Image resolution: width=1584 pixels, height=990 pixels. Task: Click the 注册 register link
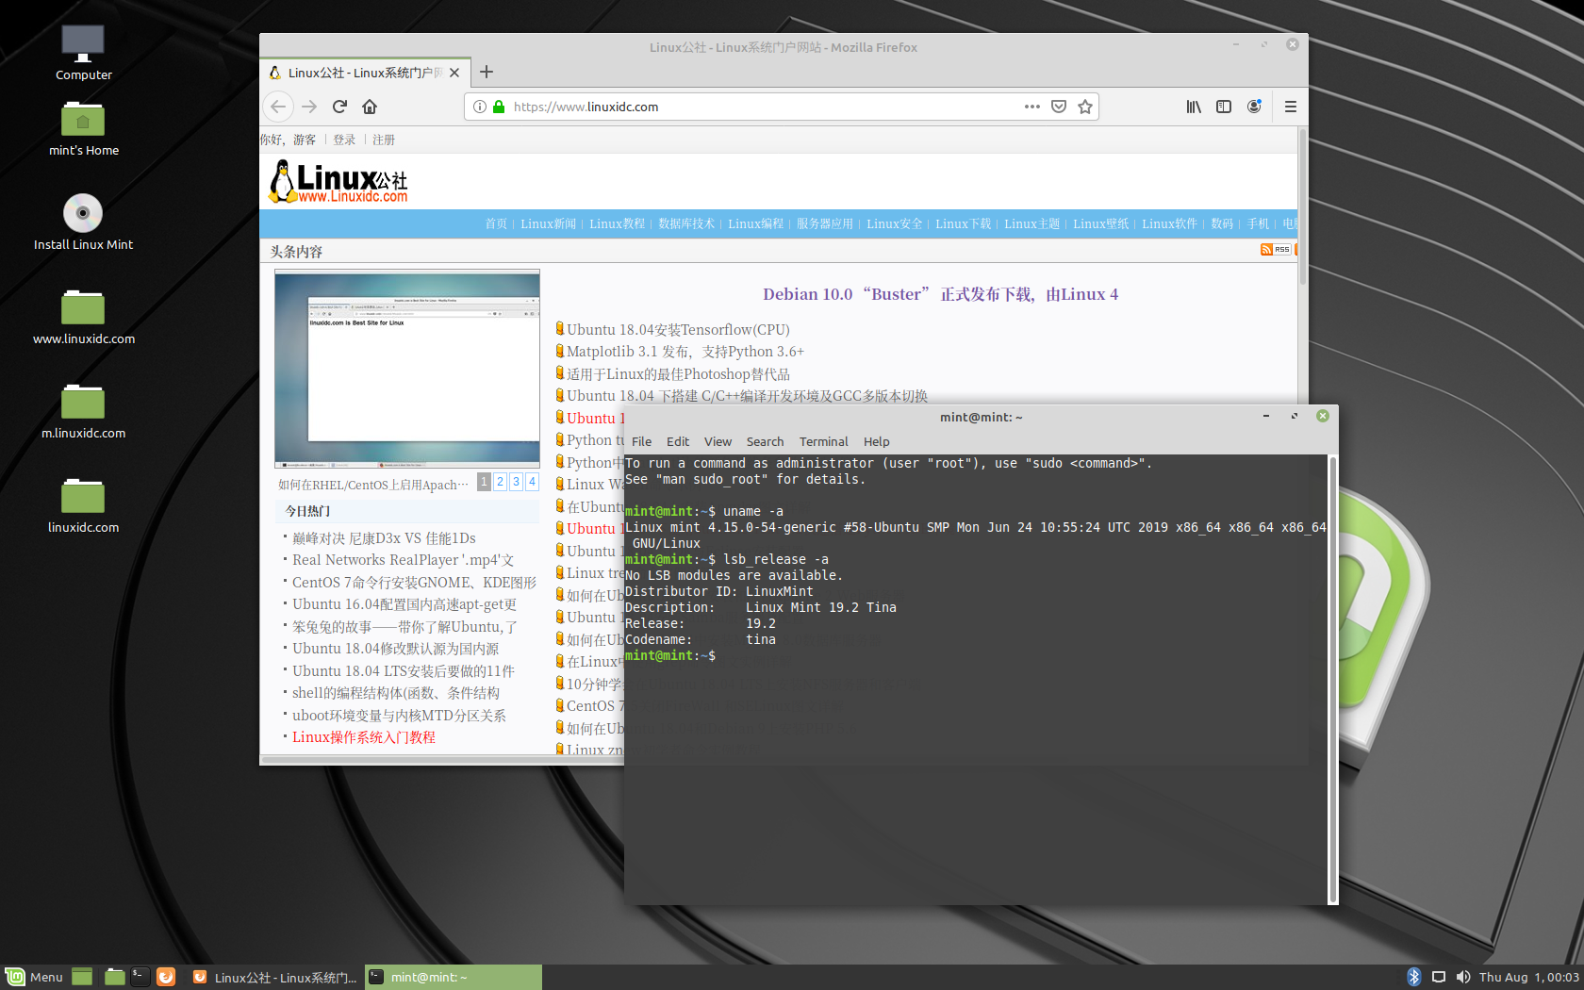point(384,140)
